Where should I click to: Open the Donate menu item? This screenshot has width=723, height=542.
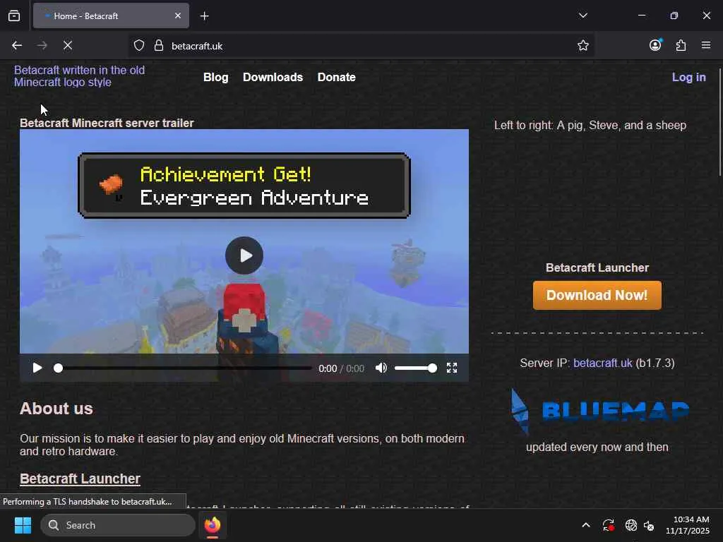tap(337, 77)
